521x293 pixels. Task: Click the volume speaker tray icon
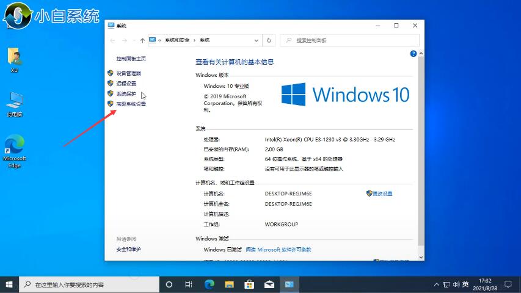click(x=456, y=284)
